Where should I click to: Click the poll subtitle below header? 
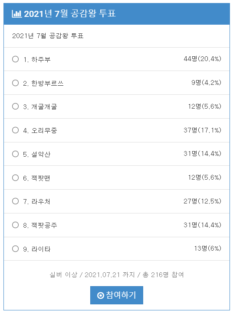48,36
